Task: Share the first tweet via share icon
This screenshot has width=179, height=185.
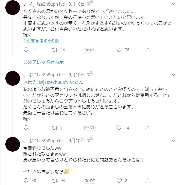Action: [148, 50]
